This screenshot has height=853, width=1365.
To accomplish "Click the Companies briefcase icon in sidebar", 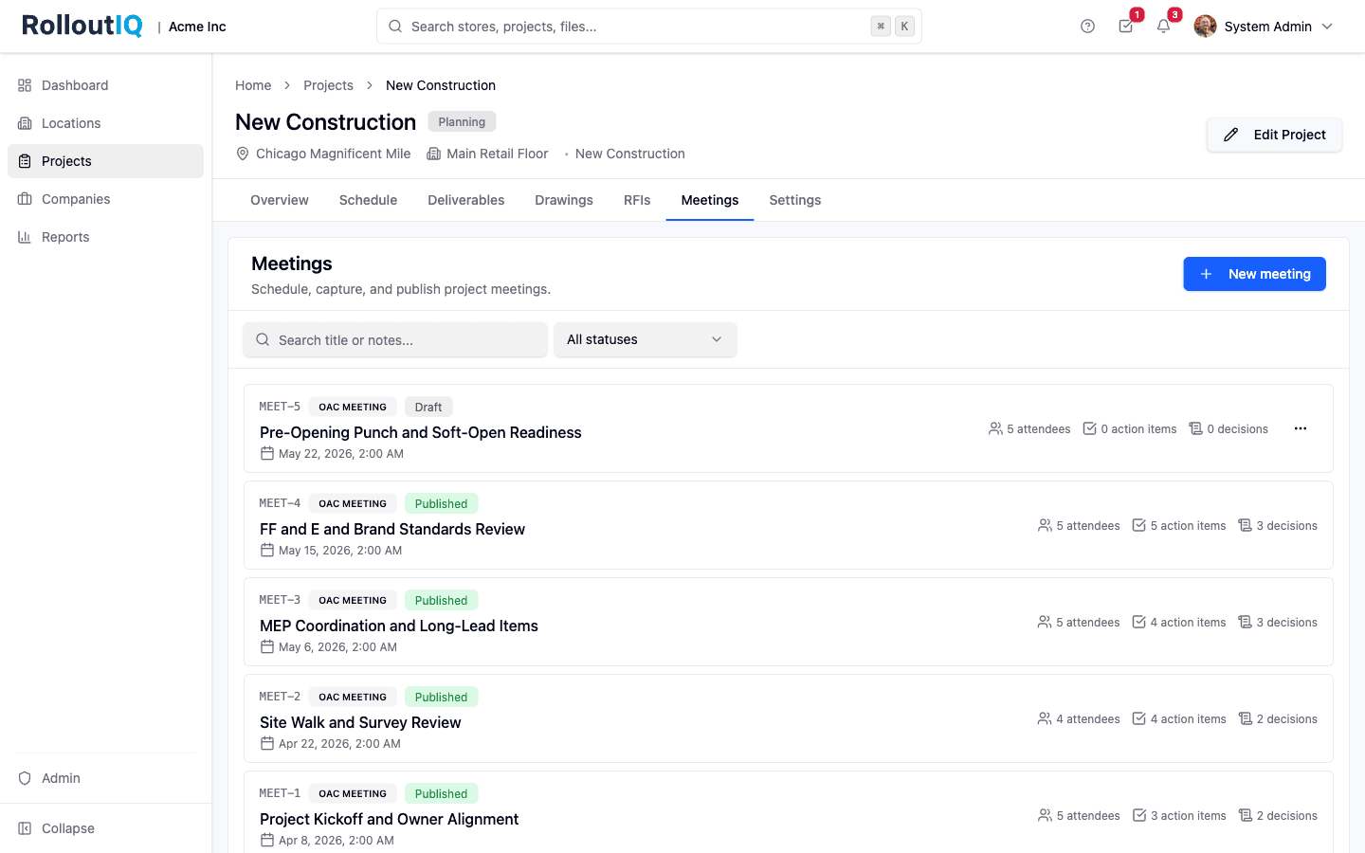I will tap(25, 199).
